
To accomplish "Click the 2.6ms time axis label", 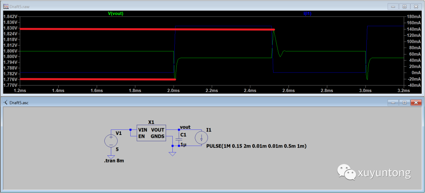I will tap(288, 90).
